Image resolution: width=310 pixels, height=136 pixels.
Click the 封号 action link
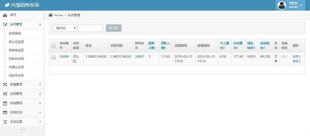[296, 57]
